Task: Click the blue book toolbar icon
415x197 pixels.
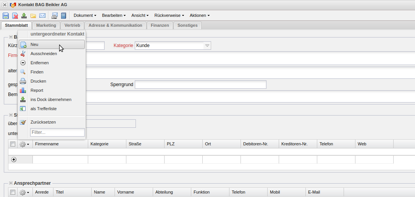Action: (64, 16)
